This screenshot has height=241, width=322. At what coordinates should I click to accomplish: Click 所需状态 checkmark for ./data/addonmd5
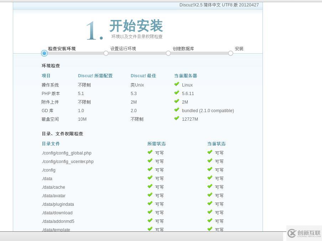tap(150, 220)
